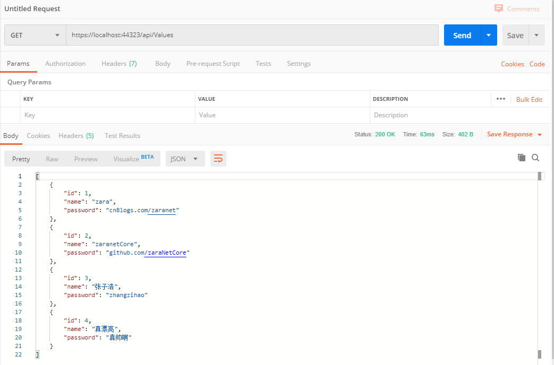Change the JSON format dropdown

pos(185,159)
